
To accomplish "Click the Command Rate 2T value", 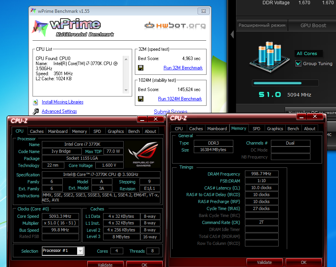I will point(262,222).
